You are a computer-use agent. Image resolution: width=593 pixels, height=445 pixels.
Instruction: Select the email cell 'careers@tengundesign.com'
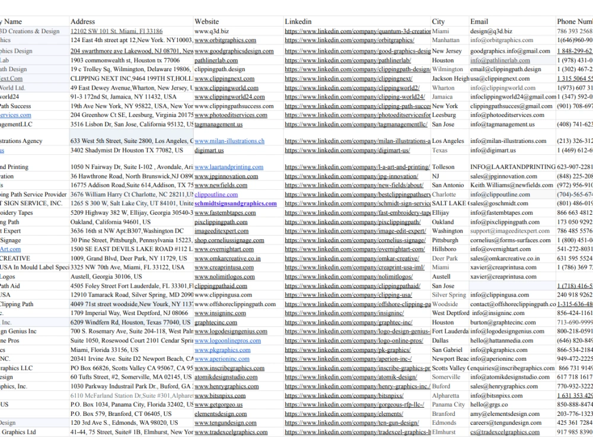coord(512,422)
